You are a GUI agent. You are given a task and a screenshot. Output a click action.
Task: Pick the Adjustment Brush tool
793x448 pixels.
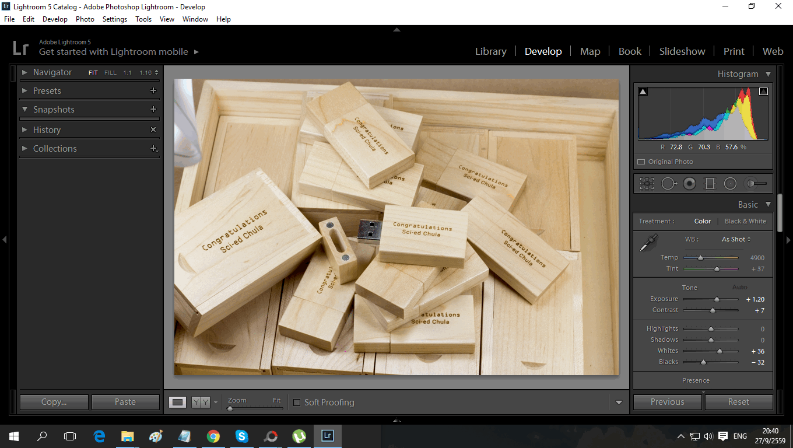click(x=756, y=184)
